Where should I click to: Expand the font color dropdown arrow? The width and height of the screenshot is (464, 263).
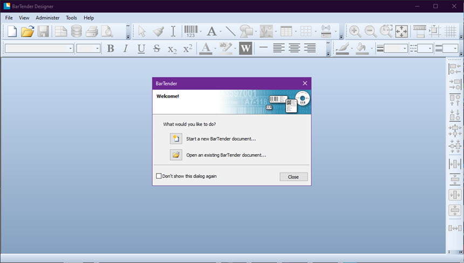[215, 48]
